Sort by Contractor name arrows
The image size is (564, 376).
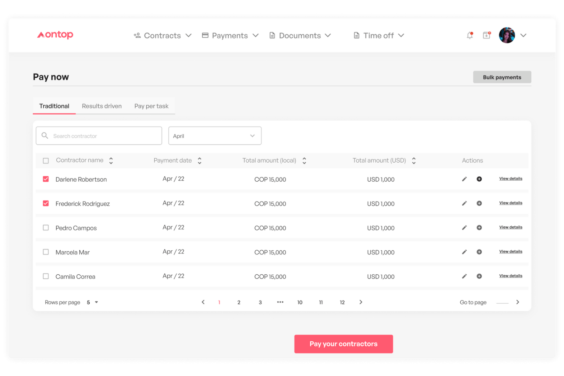(111, 161)
